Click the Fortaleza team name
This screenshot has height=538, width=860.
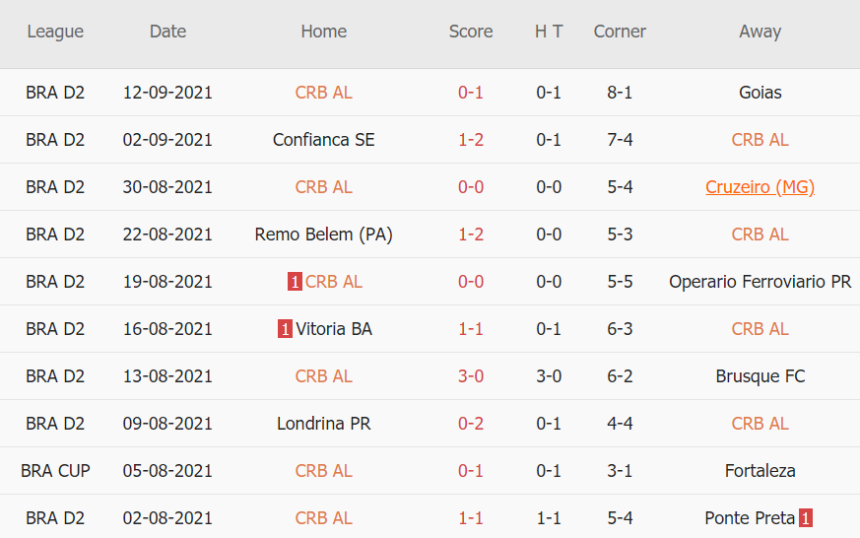click(760, 471)
